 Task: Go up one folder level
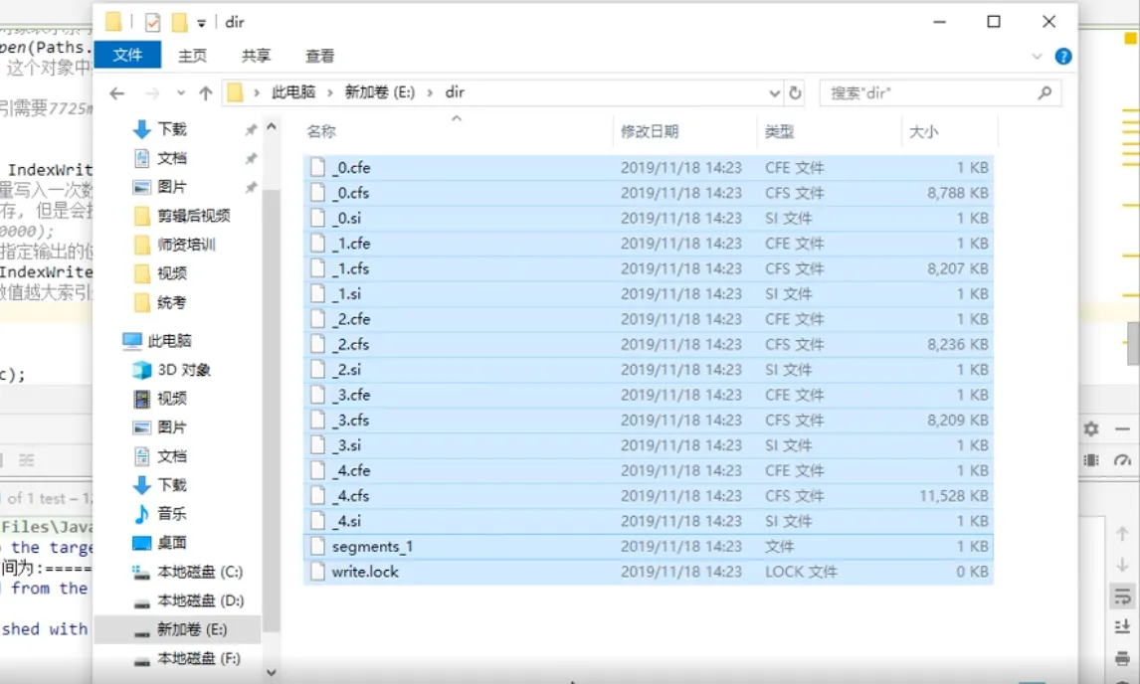(x=206, y=93)
